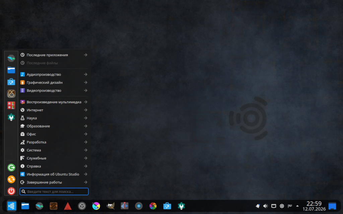Image resolution: width=343 pixels, height=214 pixels.
Task: Open the Интернет category
Action: [54, 110]
